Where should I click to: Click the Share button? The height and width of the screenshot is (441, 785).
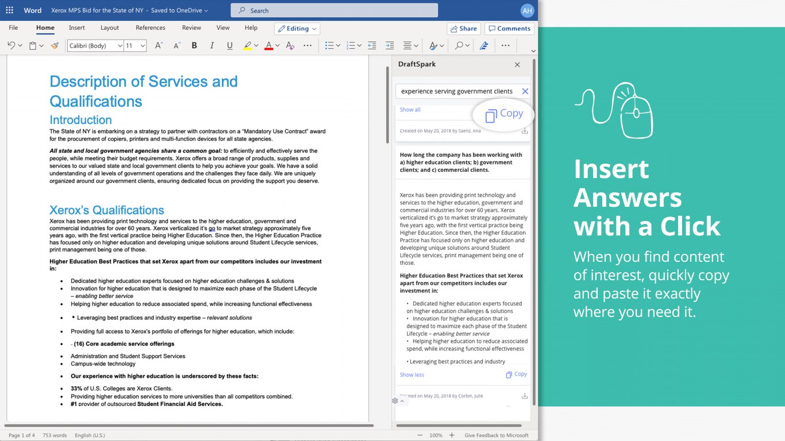pyautogui.click(x=464, y=29)
